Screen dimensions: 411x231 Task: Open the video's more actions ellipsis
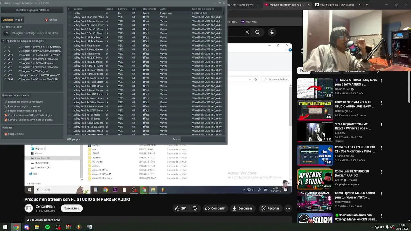(x=288, y=208)
